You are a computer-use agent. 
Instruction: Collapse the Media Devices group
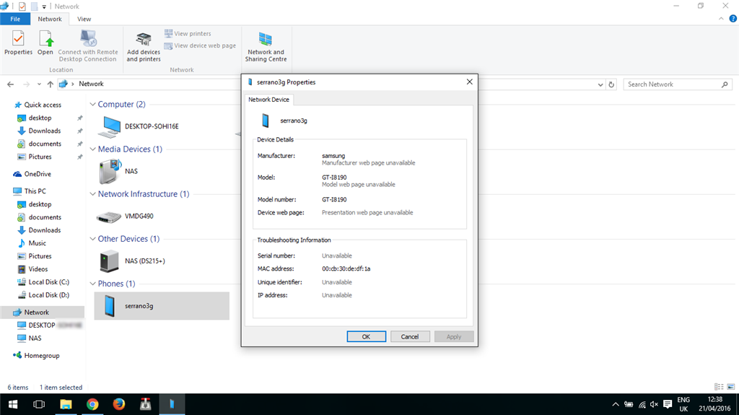[93, 149]
